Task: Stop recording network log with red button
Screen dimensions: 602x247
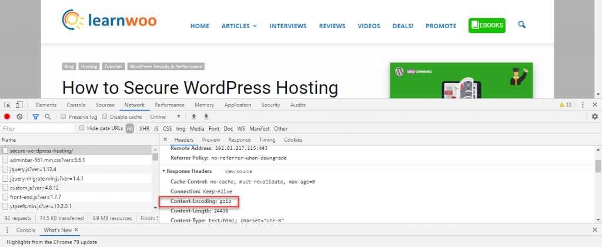Action: [x=7, y=116]
